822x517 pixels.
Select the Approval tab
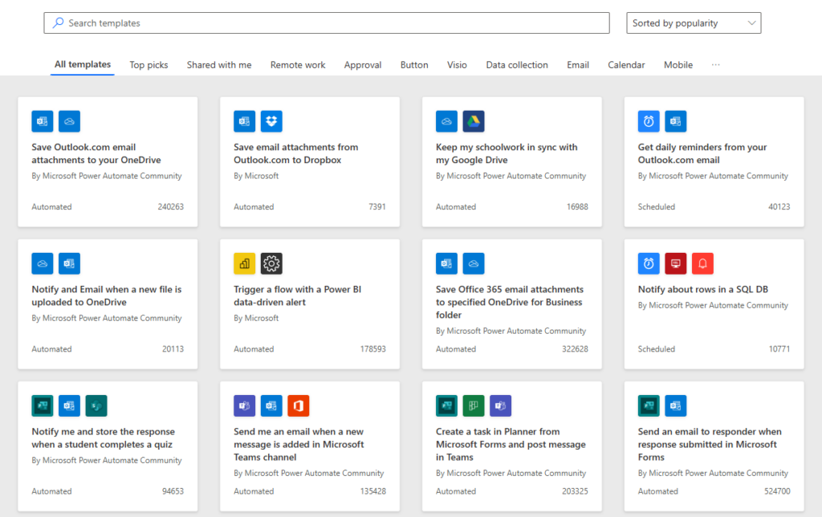(x=363, y=64)
